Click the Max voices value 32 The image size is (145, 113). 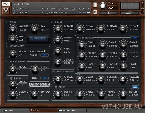coord(73,9)
